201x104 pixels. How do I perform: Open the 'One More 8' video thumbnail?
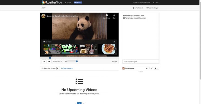(70, 49)
